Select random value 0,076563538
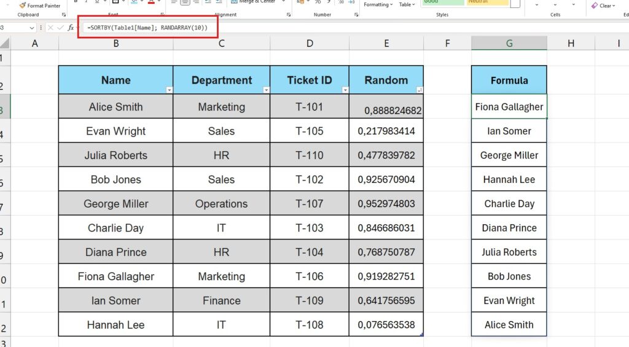Viewport: 629px width, 347px height. [386, 324]
